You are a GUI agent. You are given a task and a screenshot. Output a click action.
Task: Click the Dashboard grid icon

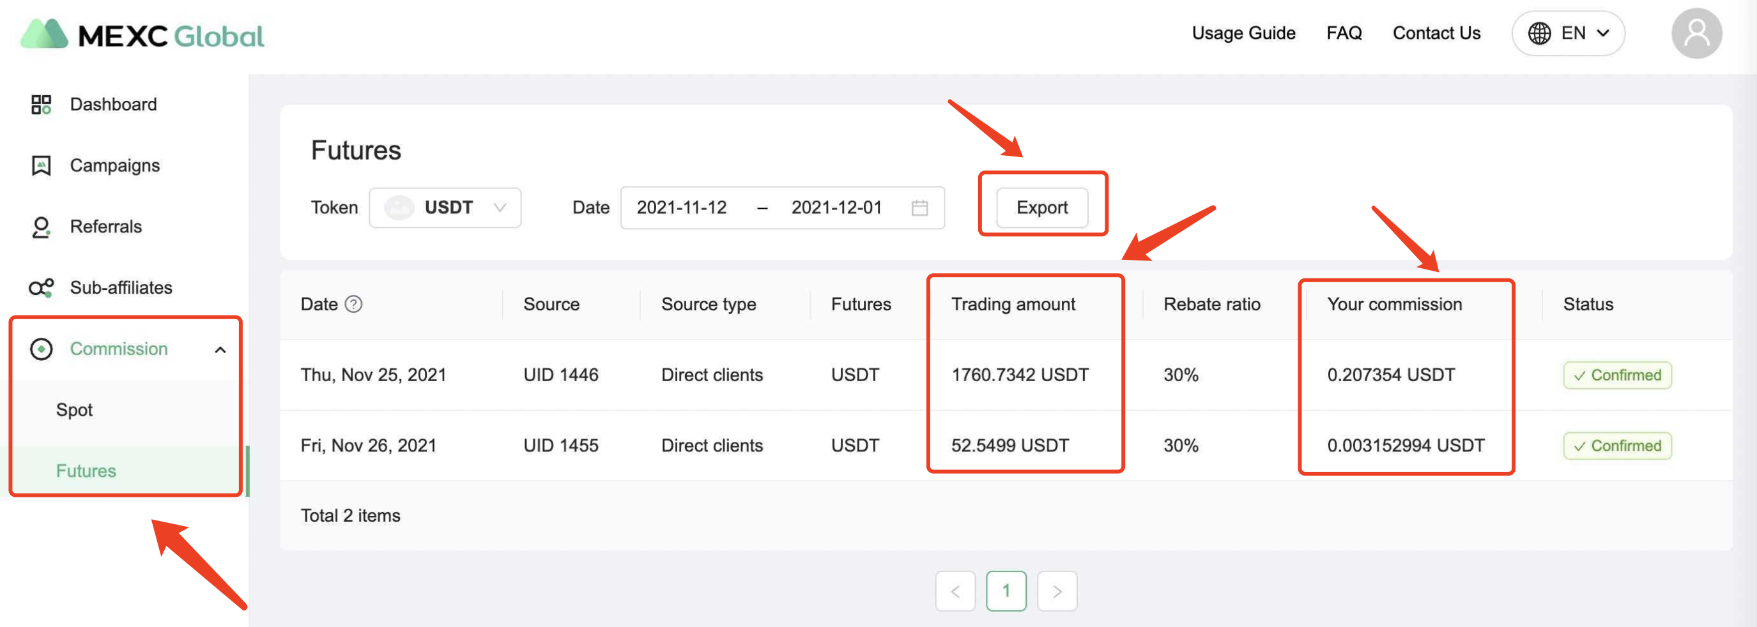41,104
